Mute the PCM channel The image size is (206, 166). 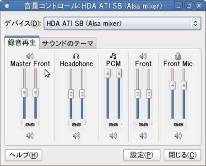[113, 135]
